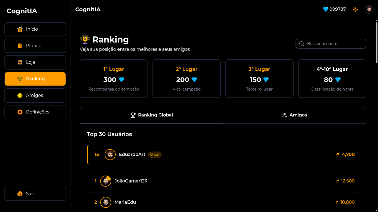The image size is (378, 212).
Task: Select the smiley icon next to Amigos
Action: click(x=20, y=95)
